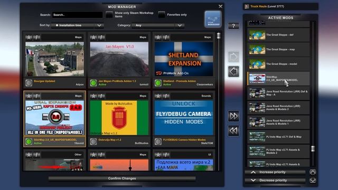
Task: Select SibirMap 2.0 in Active Mods
Action: click(278, 79)
